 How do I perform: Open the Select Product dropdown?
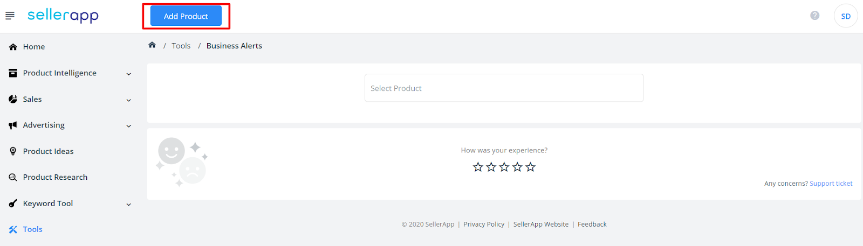(x=504, y=88)
